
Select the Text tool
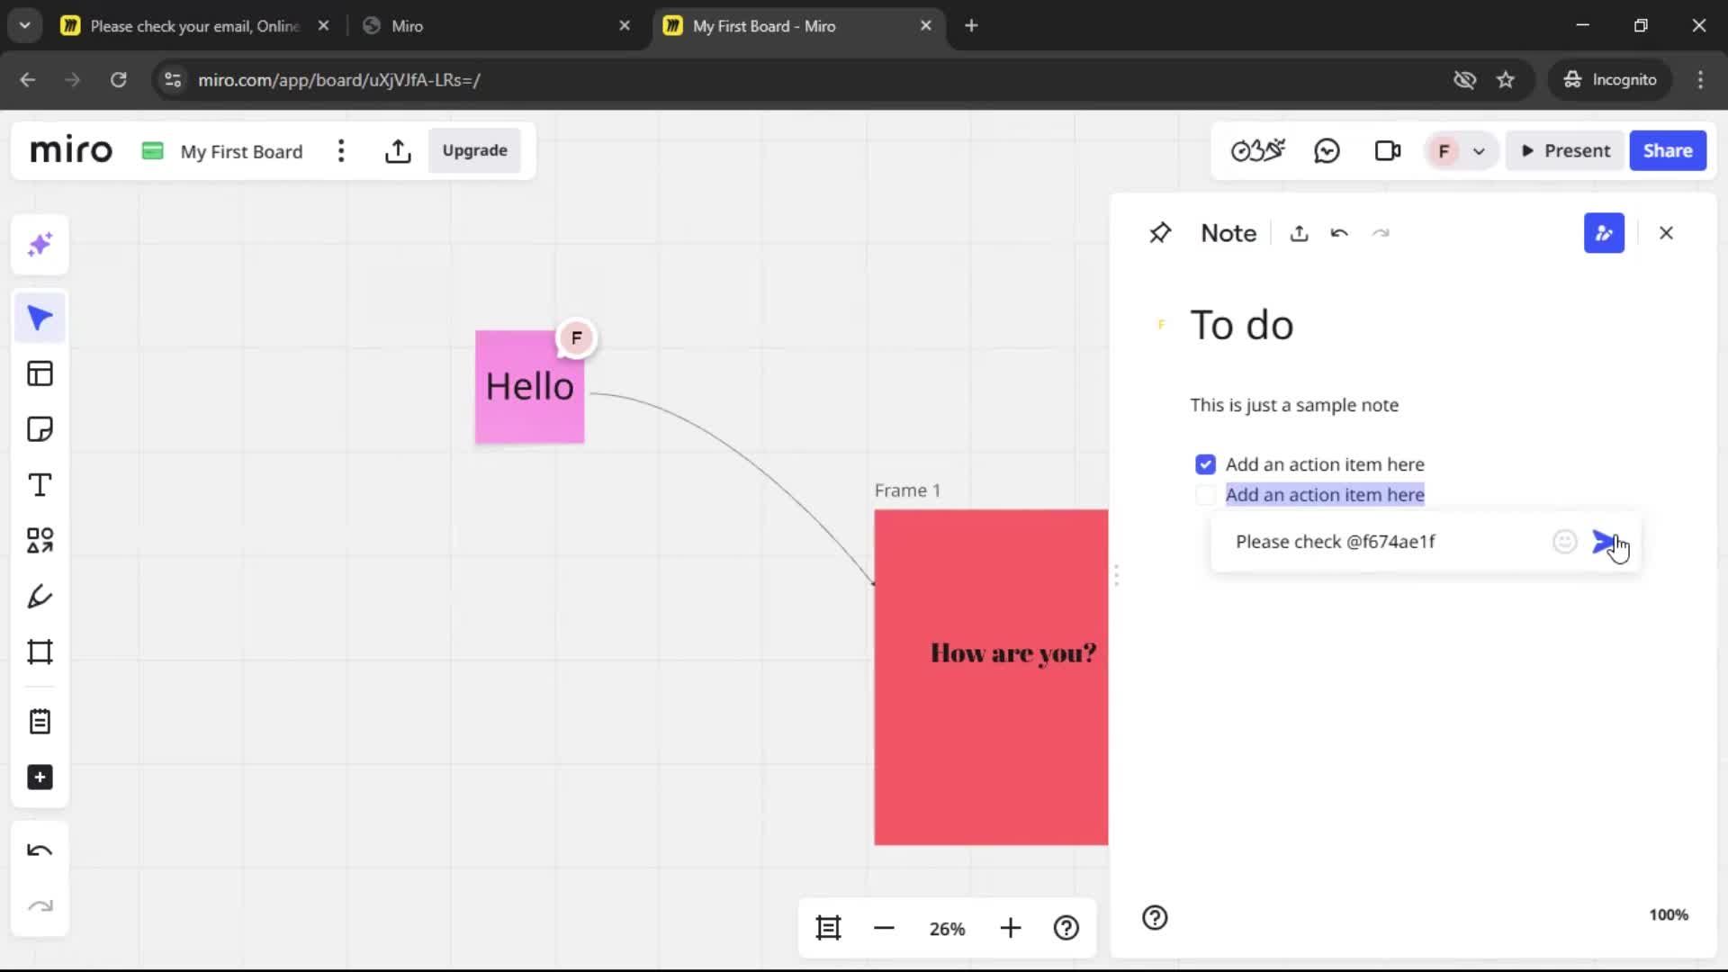40,485
